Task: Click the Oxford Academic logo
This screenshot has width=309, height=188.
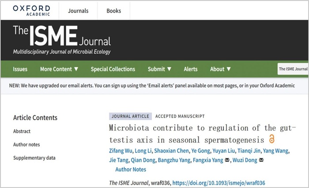Action: point(31,11)
